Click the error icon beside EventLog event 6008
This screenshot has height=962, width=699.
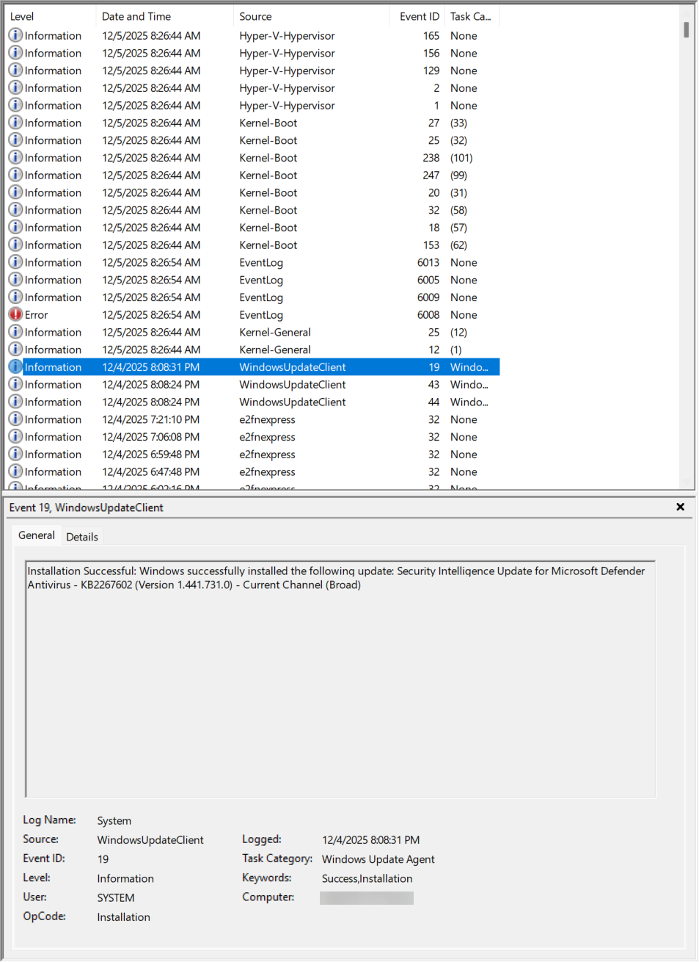tap(15, 314)
